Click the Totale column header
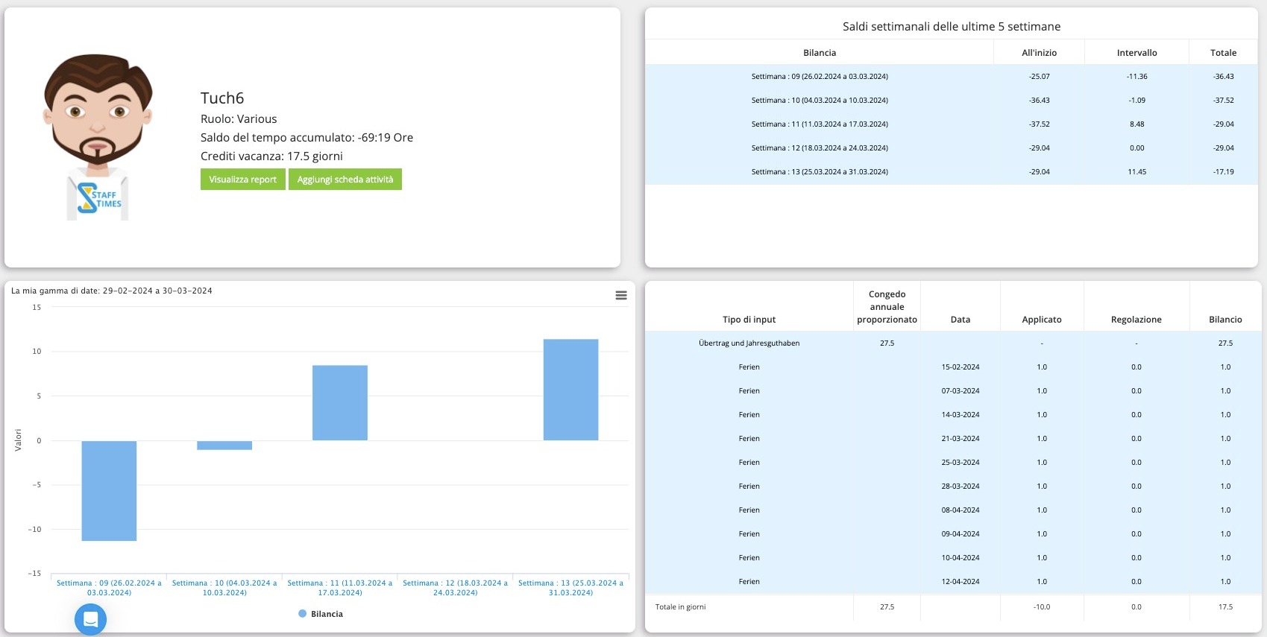The height and width of the screenshot is (637, 1267). pos(1223,53)
